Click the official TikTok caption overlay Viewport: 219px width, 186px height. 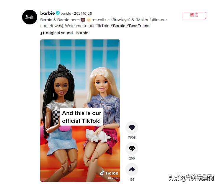81,117
